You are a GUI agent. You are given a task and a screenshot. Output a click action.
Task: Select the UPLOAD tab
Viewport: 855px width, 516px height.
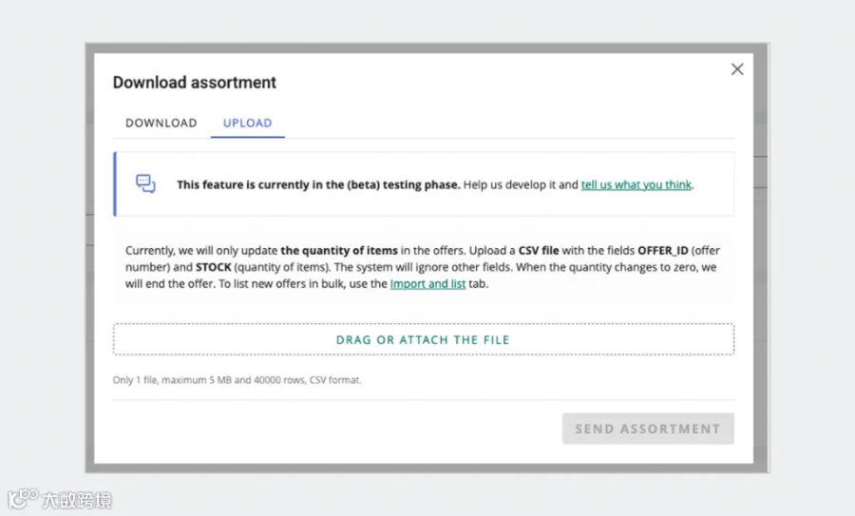pos(248,123)
